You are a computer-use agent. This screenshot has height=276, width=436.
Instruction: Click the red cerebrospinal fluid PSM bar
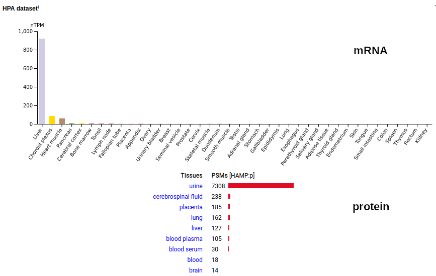[x=229, y=196]
